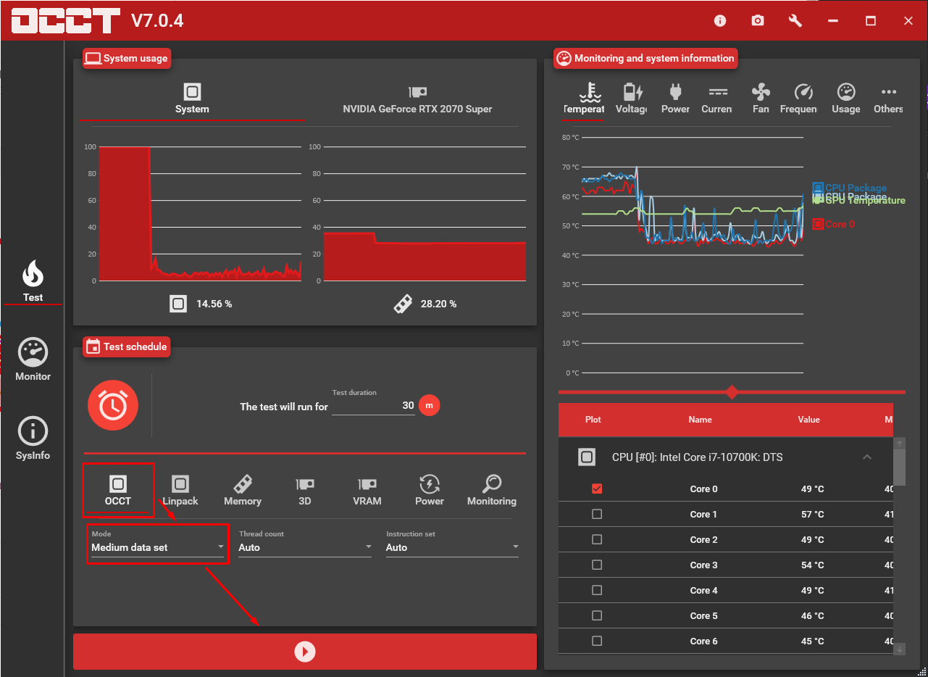Click the Core 5 row name
The width and height of the screenshot is (928, 677).
(704, 615)
